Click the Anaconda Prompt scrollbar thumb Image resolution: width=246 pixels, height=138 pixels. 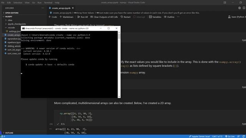pos(119,36)
